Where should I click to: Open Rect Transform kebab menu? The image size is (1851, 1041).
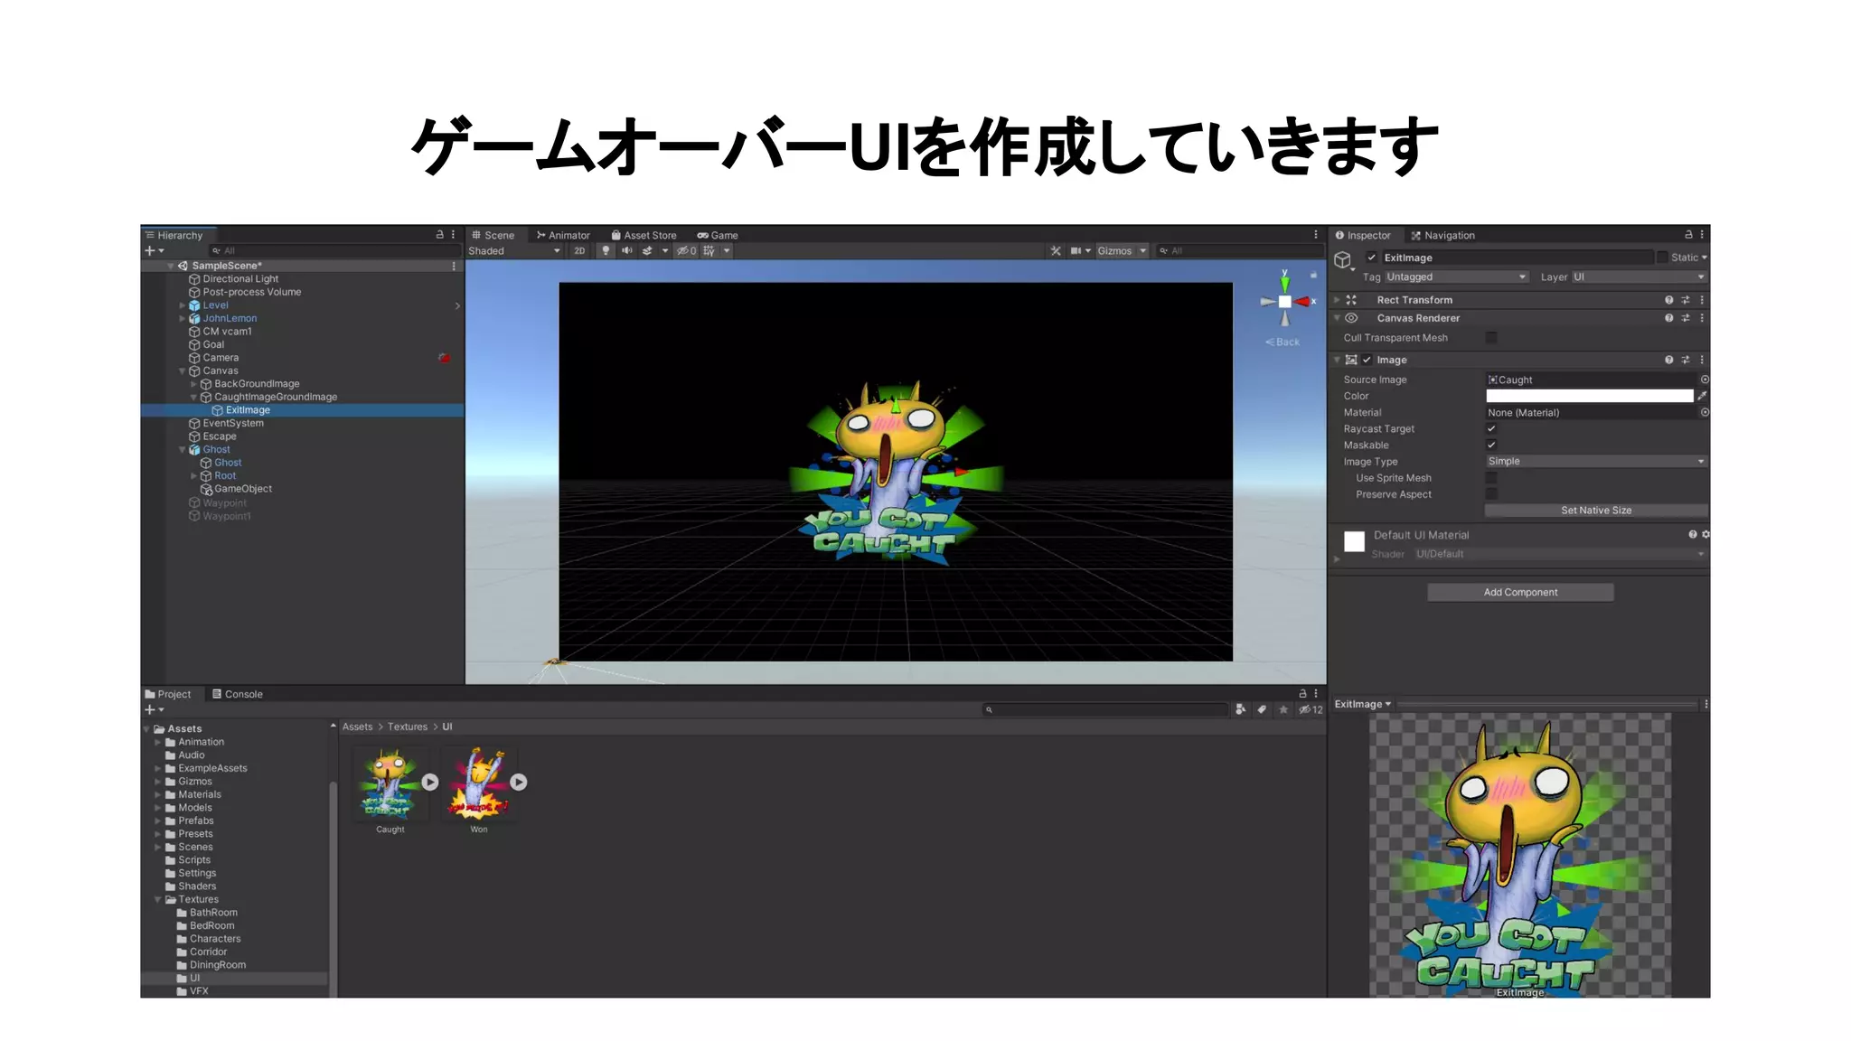tap(1702, 300)
